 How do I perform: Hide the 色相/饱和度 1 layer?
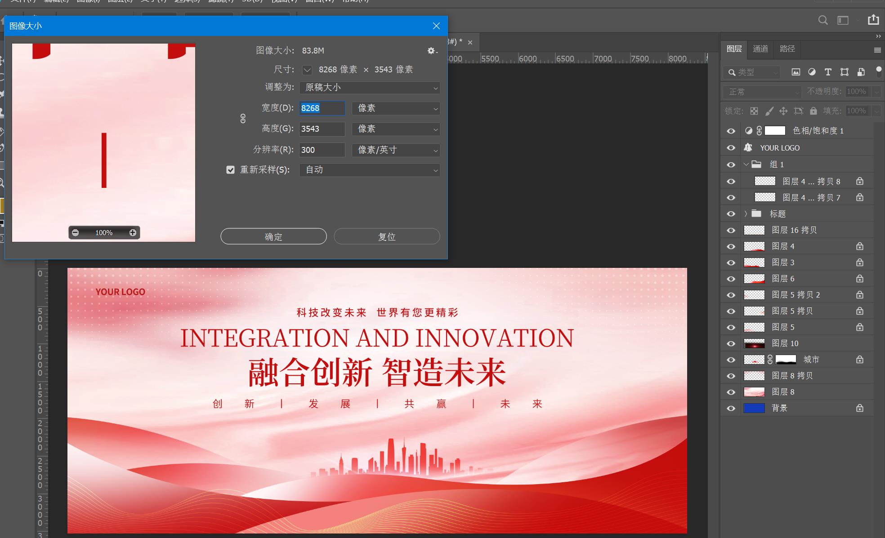pos(731,131)
